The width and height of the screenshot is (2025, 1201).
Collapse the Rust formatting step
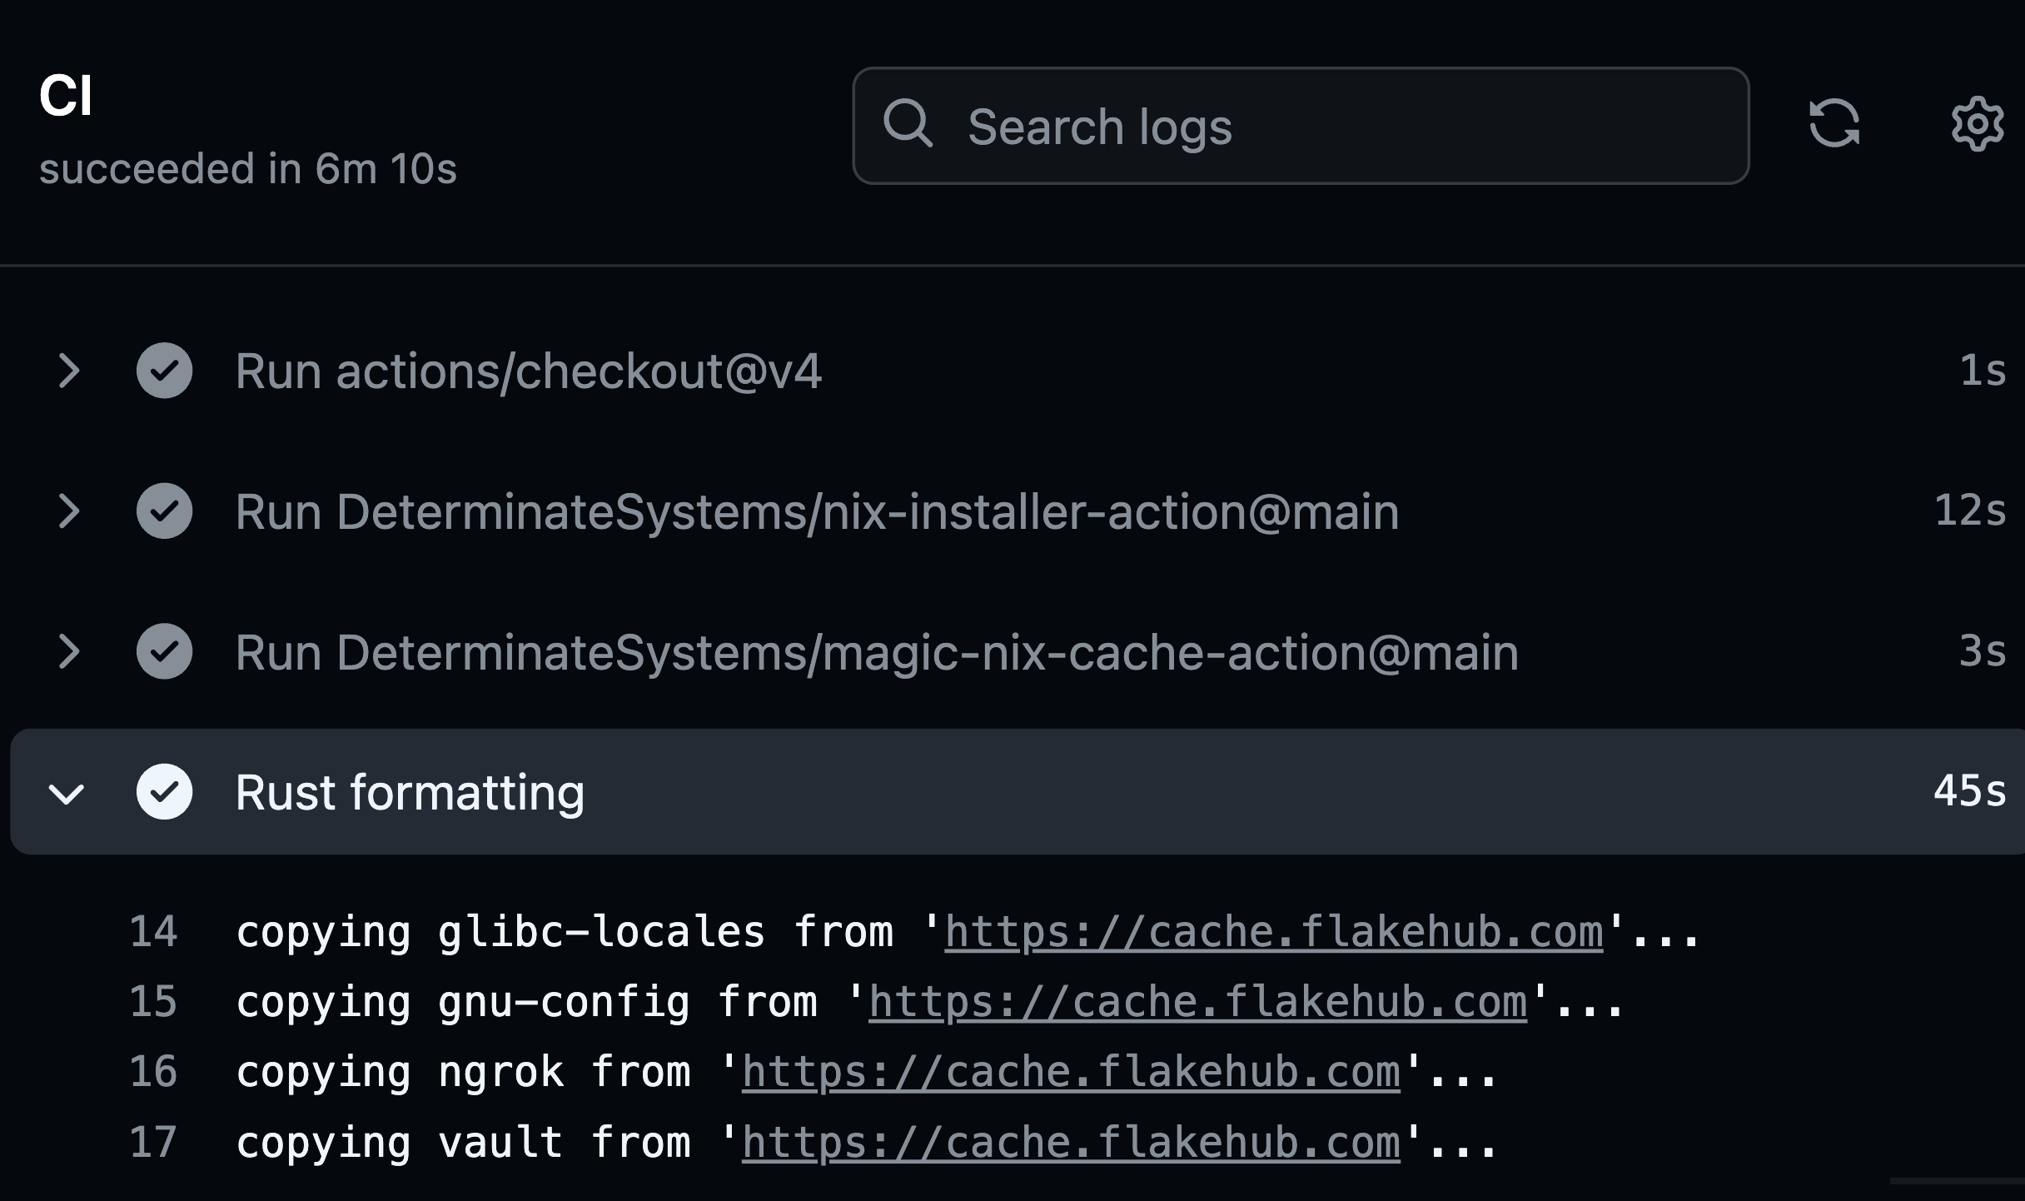pos(67,793)
